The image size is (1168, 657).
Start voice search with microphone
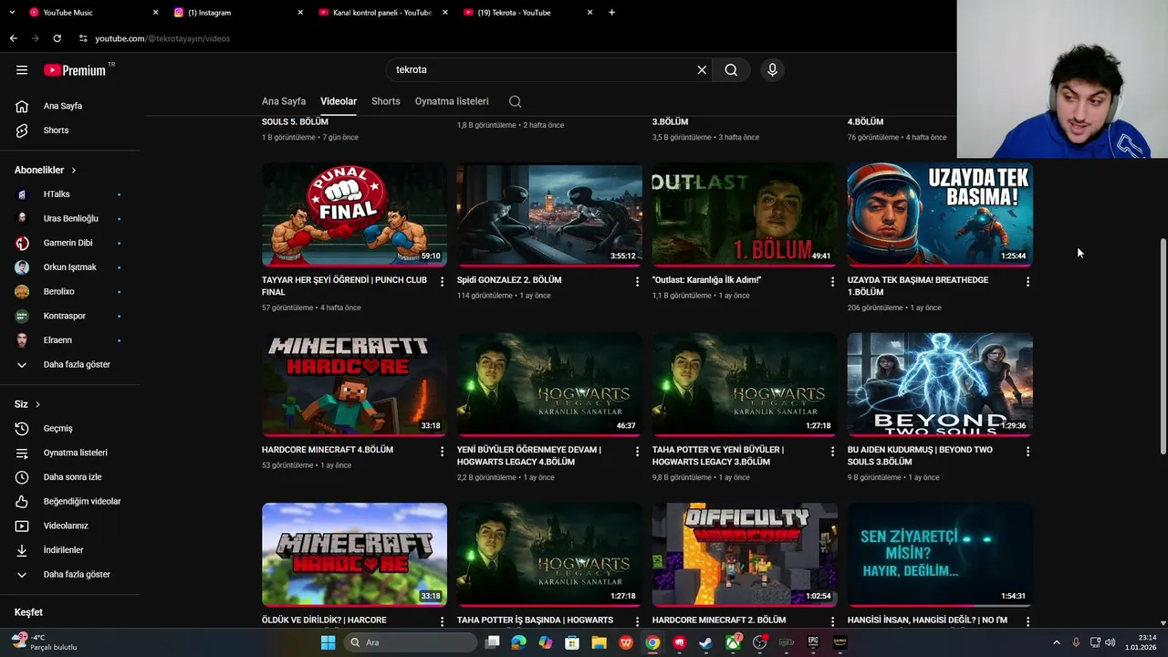772,70
